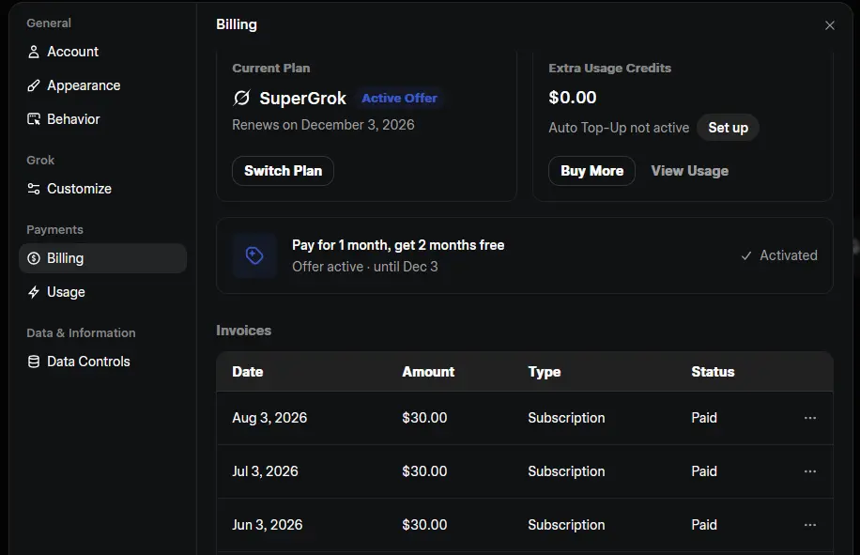The height and width of the screenshot is (555, 860).
Task: Open options for Aug 3, 2026 invoice
Action: click(x=810, y=418)
